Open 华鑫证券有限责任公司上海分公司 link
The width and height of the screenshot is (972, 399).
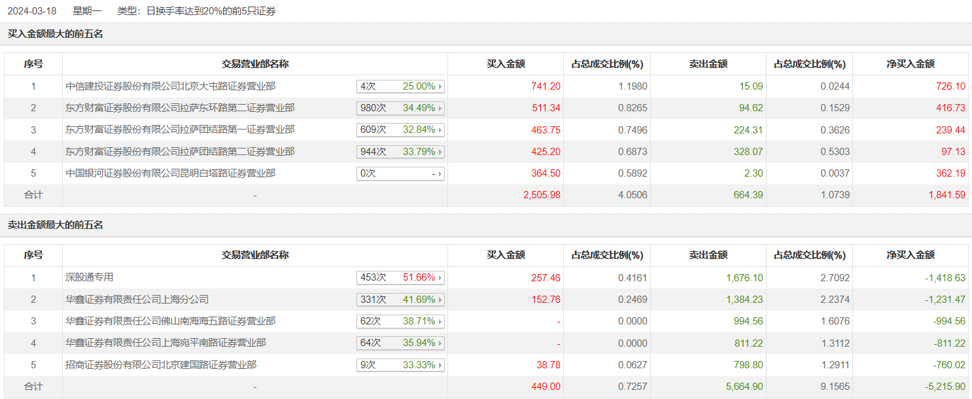[137, 300]
